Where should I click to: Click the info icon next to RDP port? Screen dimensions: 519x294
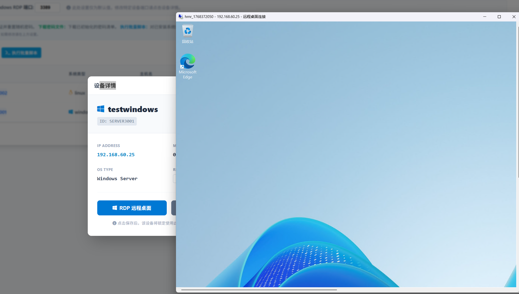tap(68, 7)
